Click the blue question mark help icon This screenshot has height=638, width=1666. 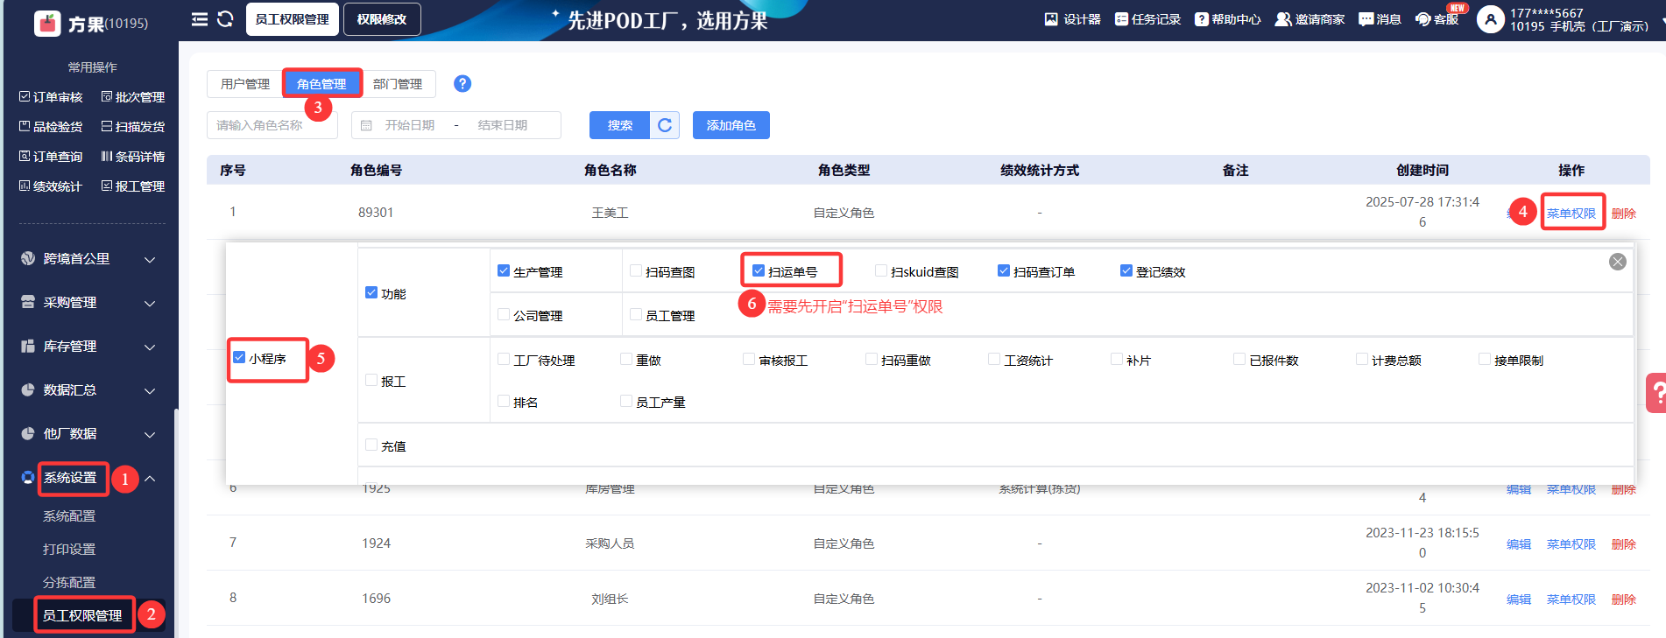462,83
